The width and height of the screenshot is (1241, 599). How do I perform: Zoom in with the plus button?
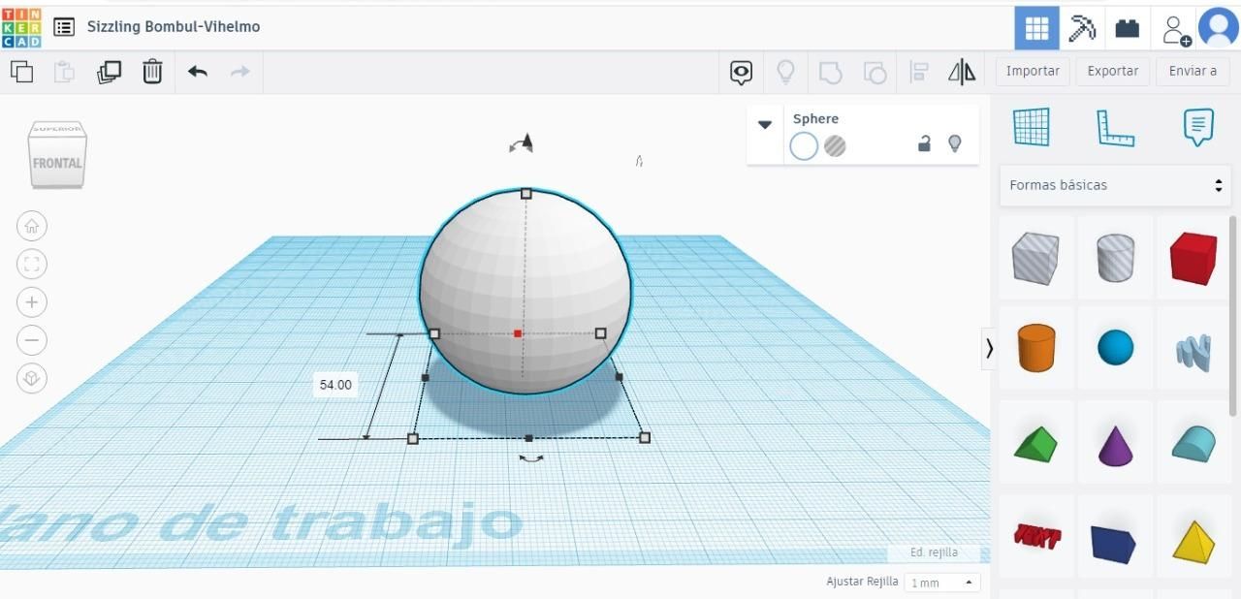pos(32,301)
